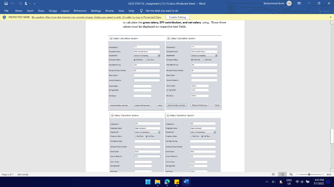Click the greyed Redo arrow
This screenshot has height=187, width=334.
point(21,3)
